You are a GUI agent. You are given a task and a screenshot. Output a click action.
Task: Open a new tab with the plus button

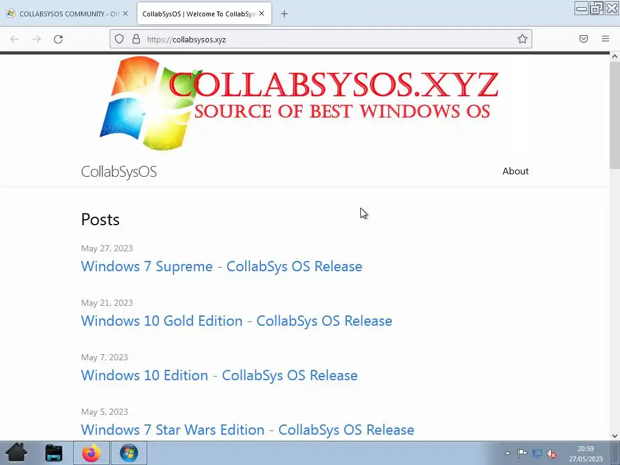coord(285,14)
